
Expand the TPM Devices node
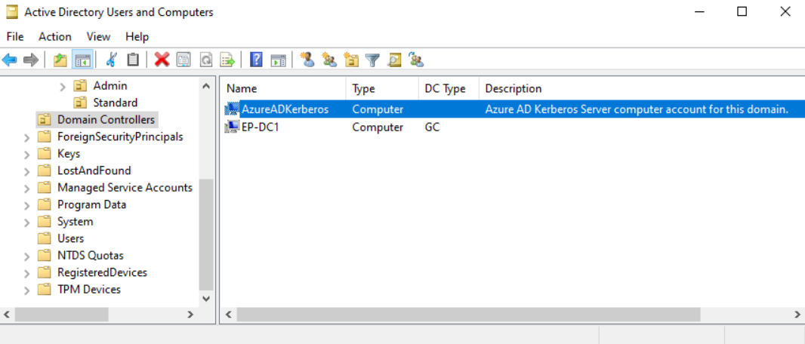click(26, 289)
